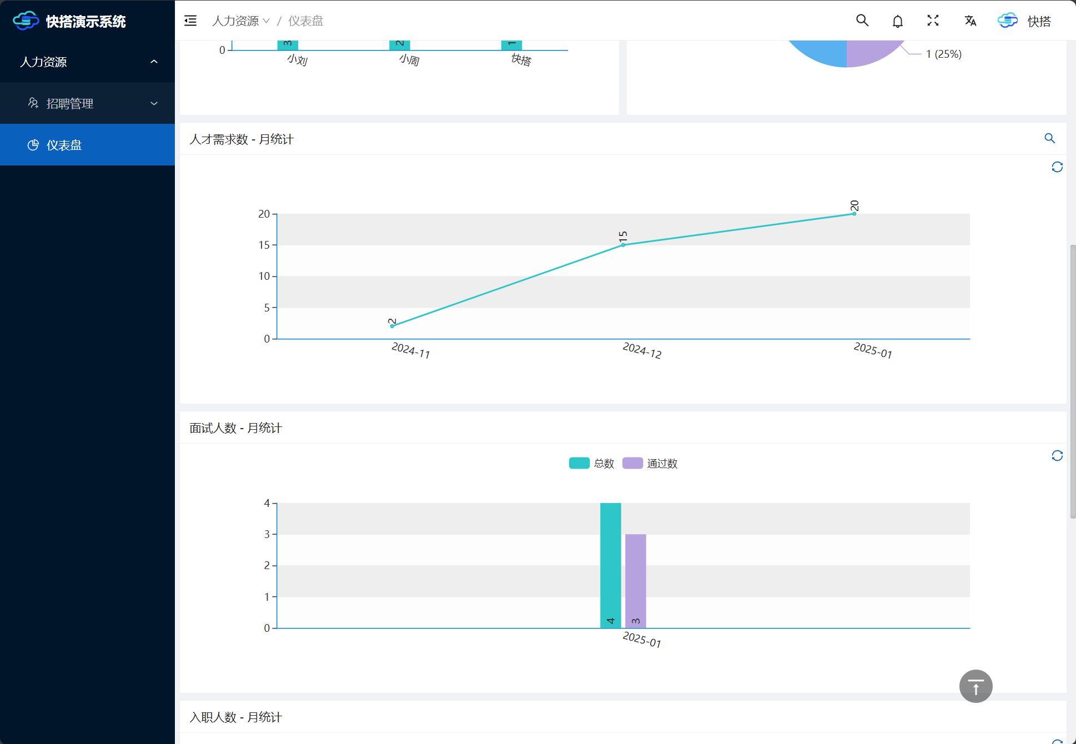Click the cloud avatar icon beside 快搭
This screenshot has height=744, width=1076.
point(1008,21)
